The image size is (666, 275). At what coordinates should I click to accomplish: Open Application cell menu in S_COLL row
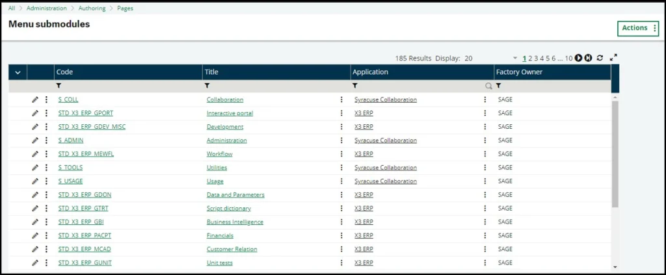(485, 99)
